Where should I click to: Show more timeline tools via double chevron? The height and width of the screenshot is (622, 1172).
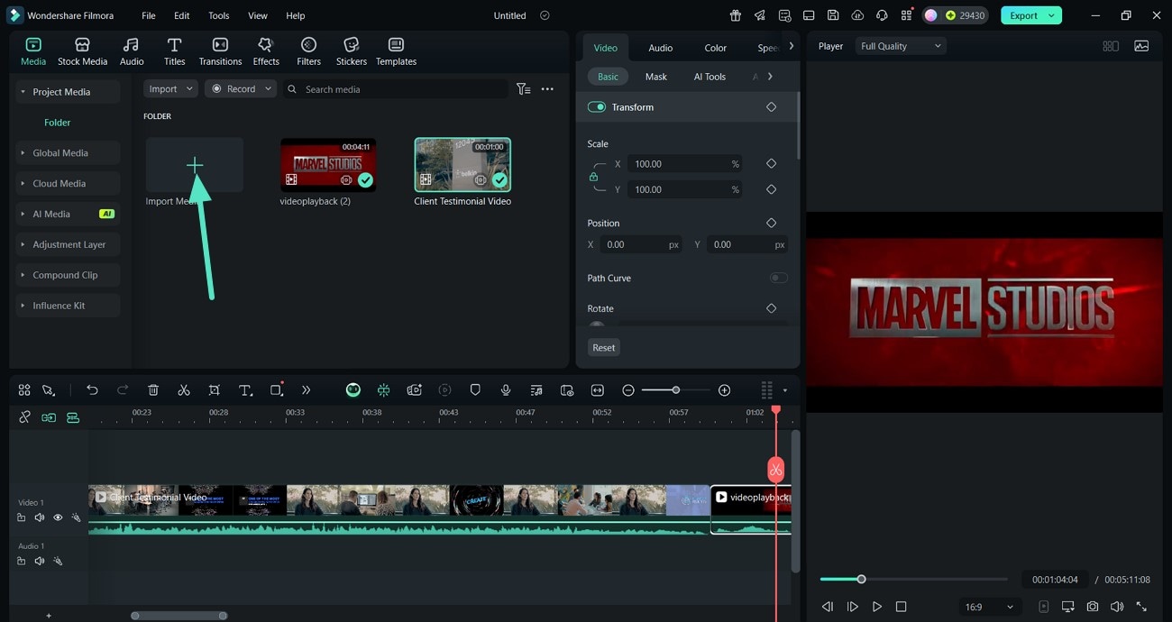coord(307,390)
